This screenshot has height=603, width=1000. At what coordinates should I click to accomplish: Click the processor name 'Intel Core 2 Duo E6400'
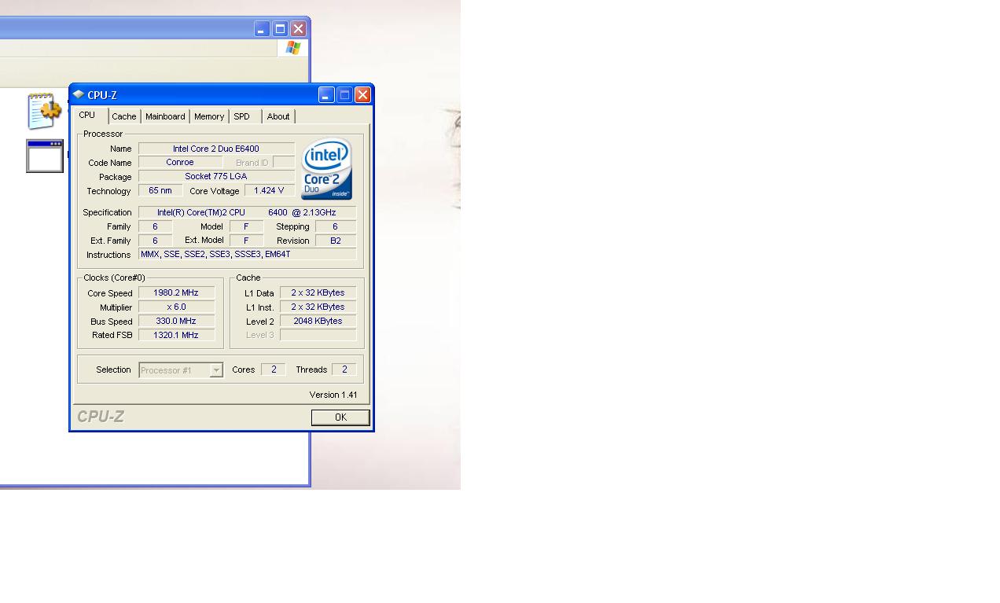pos(216,149)
